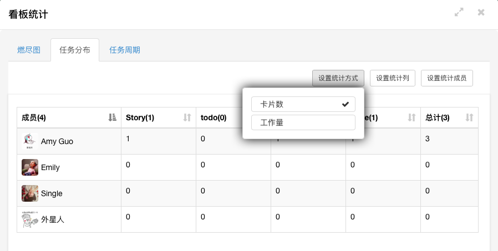Screen dimensions: 498x251
Task: Click Emily's avatar picture
Action: (x=30, y=167)
